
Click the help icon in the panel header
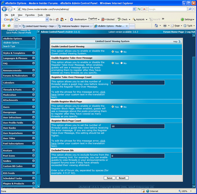180,42
